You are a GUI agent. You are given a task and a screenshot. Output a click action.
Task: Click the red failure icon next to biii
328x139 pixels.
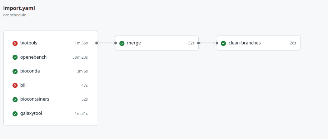point(15,85)
